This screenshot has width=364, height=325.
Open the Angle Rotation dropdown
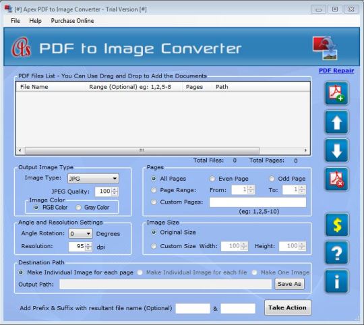point(80,233)
